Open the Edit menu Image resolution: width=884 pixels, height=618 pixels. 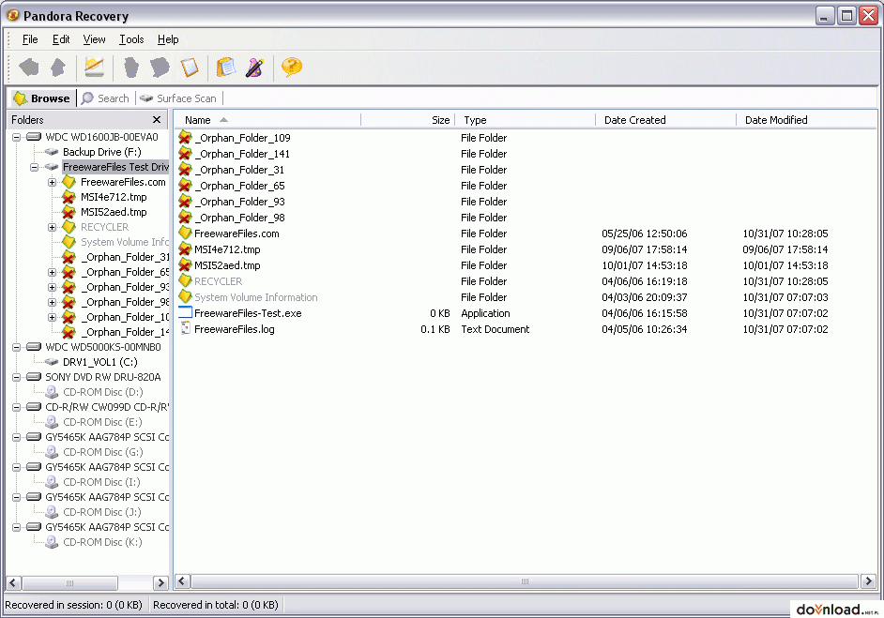61,39
